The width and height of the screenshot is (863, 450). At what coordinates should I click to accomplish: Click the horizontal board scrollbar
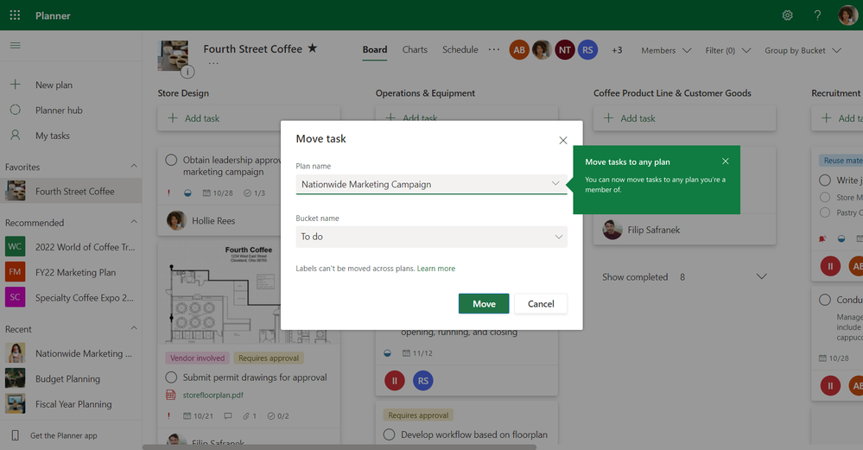(x=339, y=447)
